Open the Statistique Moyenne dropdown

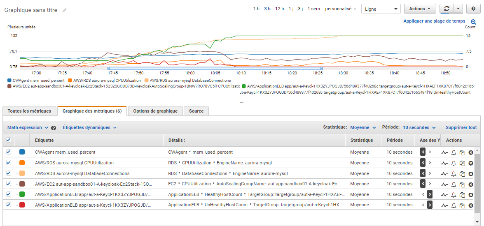coord(363,127)
